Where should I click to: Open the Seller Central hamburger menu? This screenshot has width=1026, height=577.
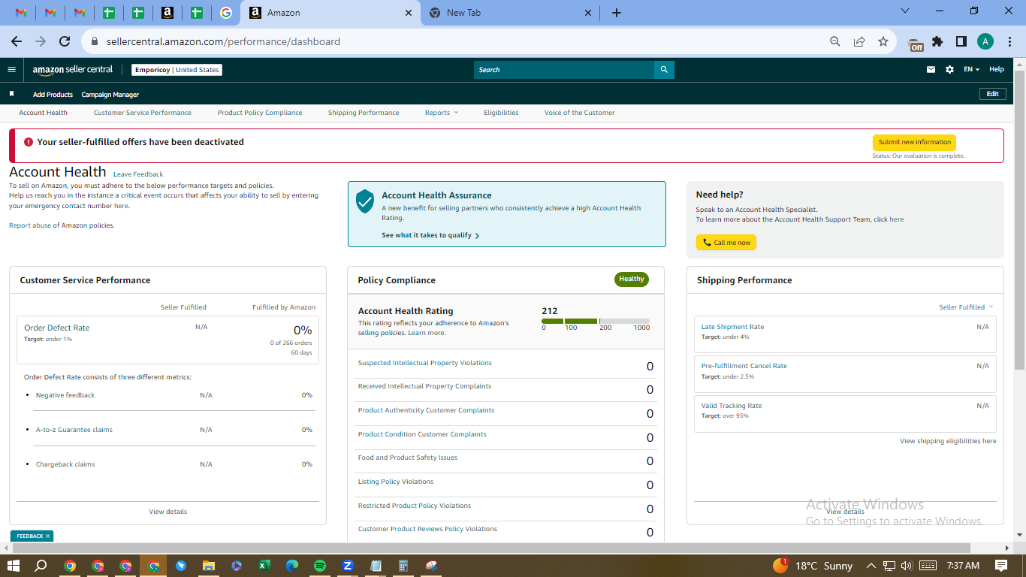pyautogui.click(x=11, y=70)
